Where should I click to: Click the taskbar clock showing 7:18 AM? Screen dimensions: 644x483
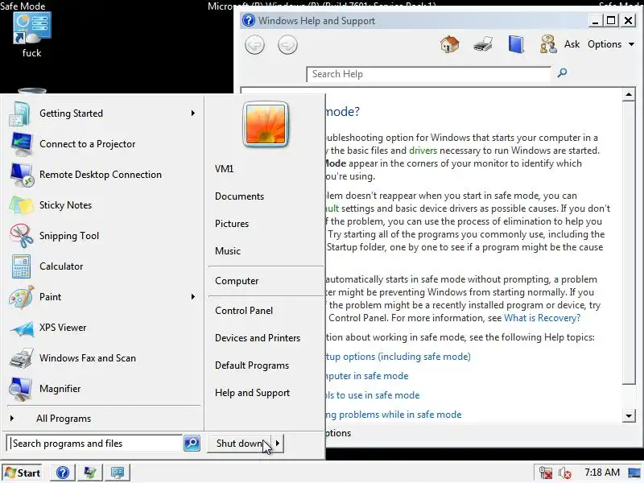pos(601,473)
